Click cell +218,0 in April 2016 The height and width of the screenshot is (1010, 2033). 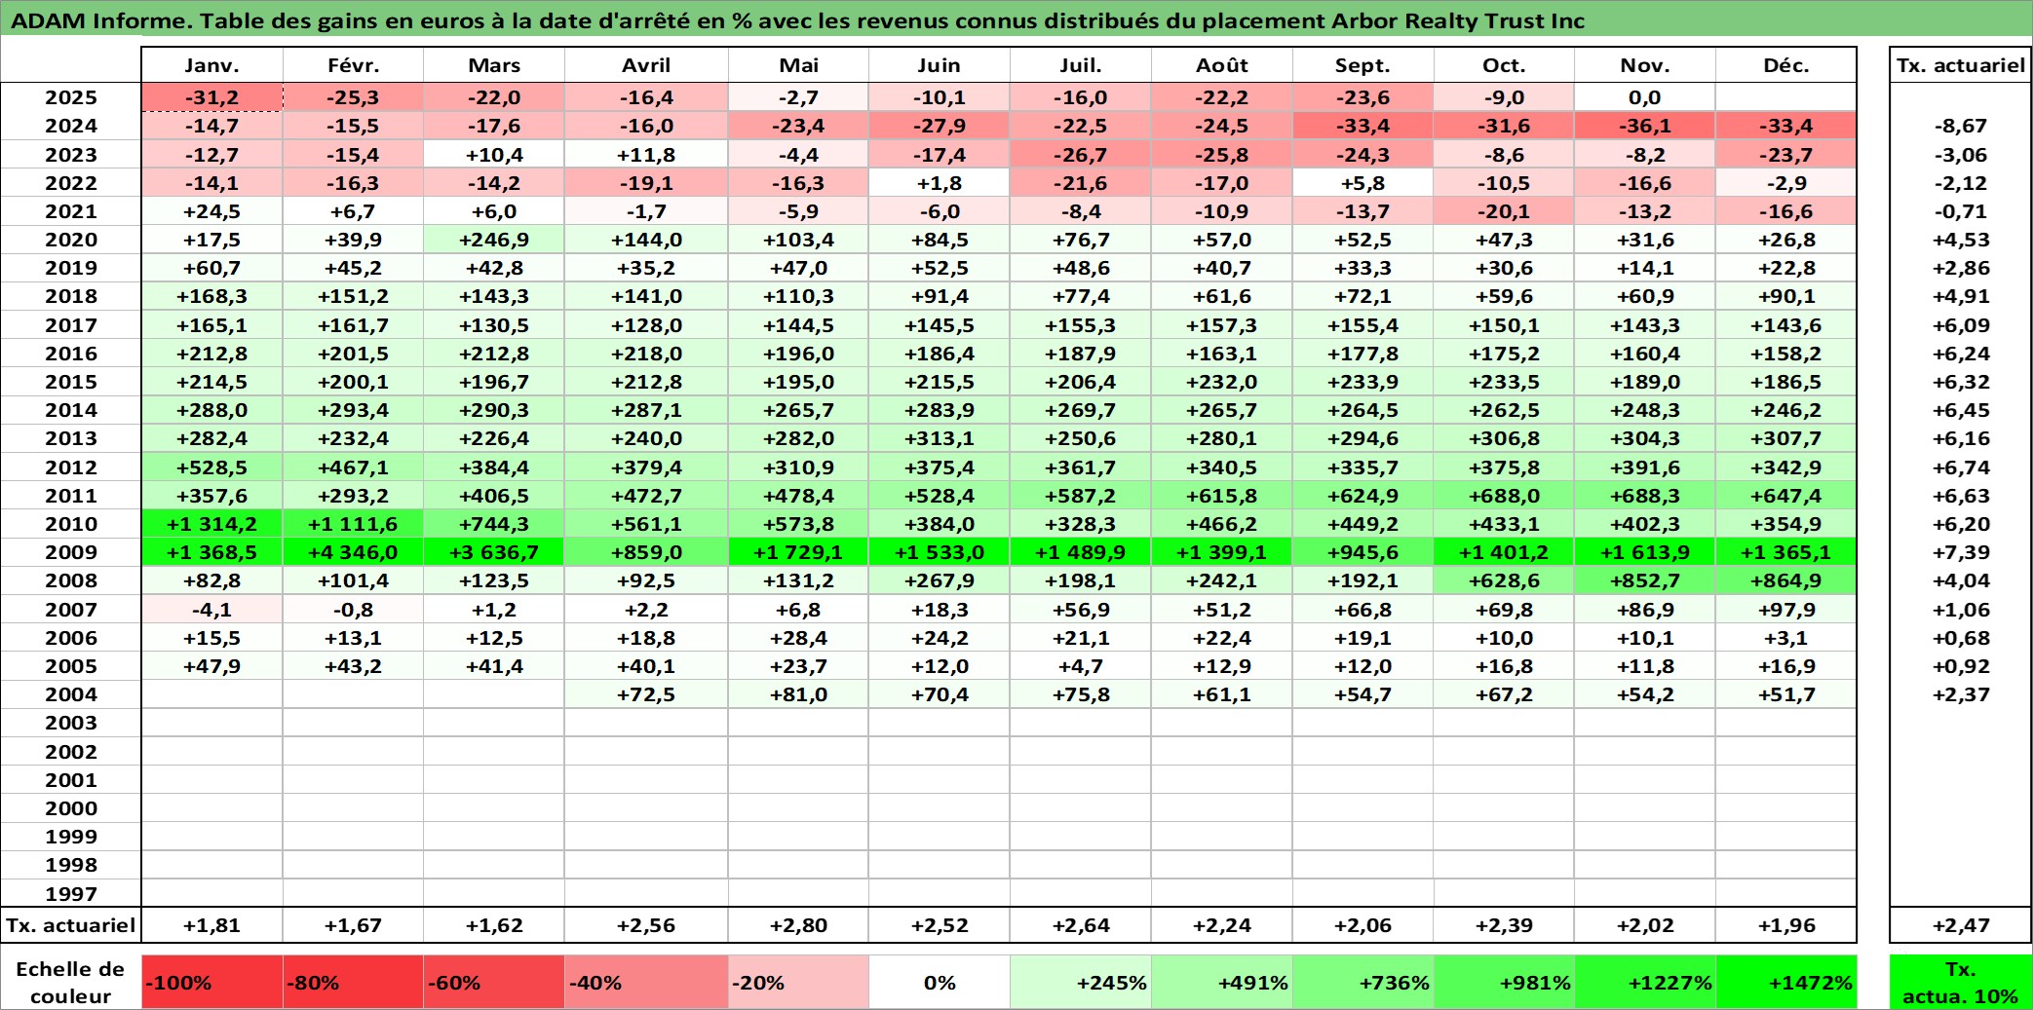point(646,354)
